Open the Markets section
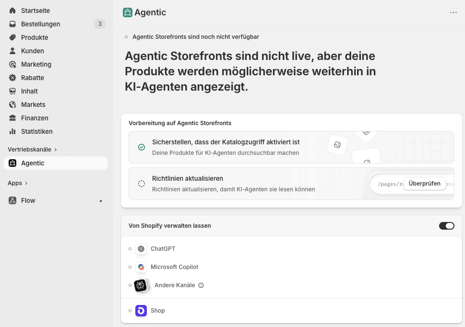This screenshot has width=465, height=327. click(x=56, y=105)
